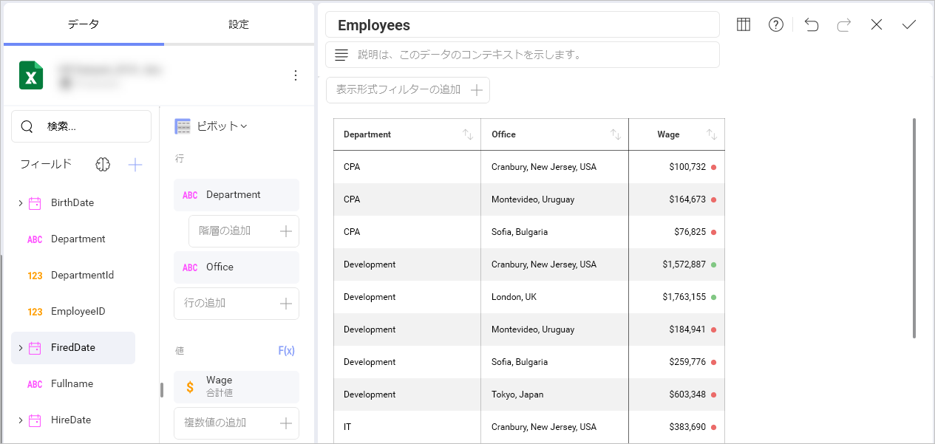
Task: Click the green dot beside $1,572,887
Action: click(714, 264)
